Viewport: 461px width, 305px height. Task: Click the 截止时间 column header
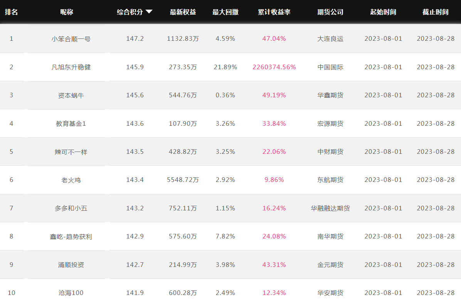tap(436, 12)
